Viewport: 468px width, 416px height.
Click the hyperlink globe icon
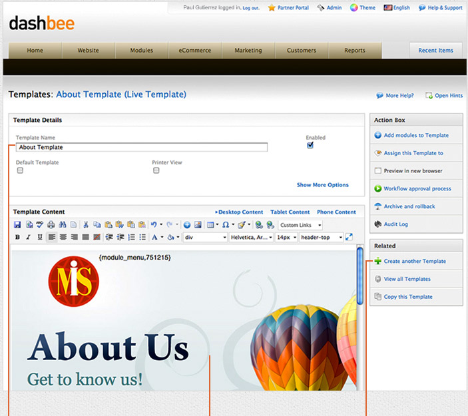click(x=259, y=225)
